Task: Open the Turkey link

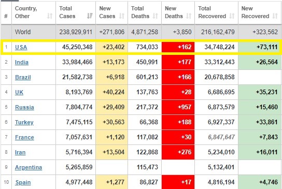Action: (24, 122)
